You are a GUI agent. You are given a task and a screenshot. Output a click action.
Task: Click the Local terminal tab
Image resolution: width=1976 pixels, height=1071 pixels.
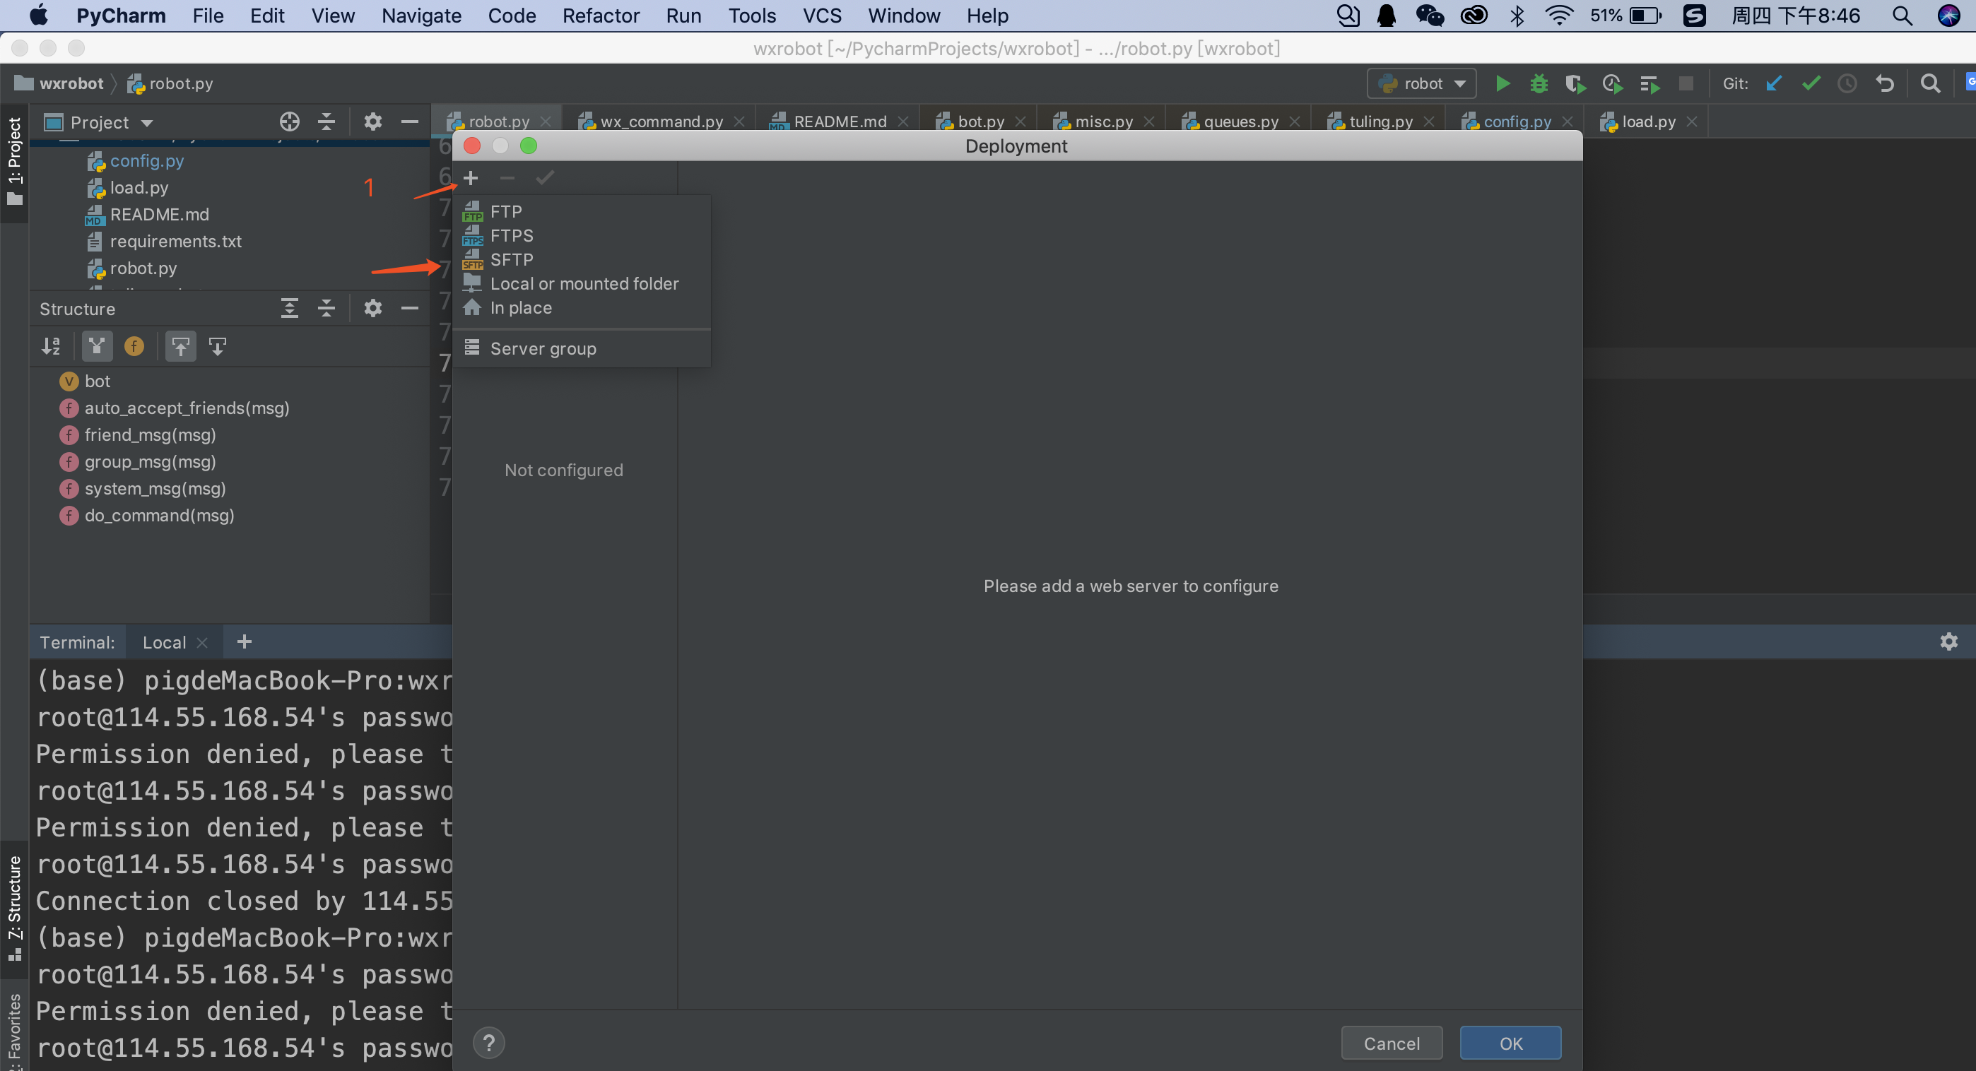pyautogui.click(x=161, y=642)
